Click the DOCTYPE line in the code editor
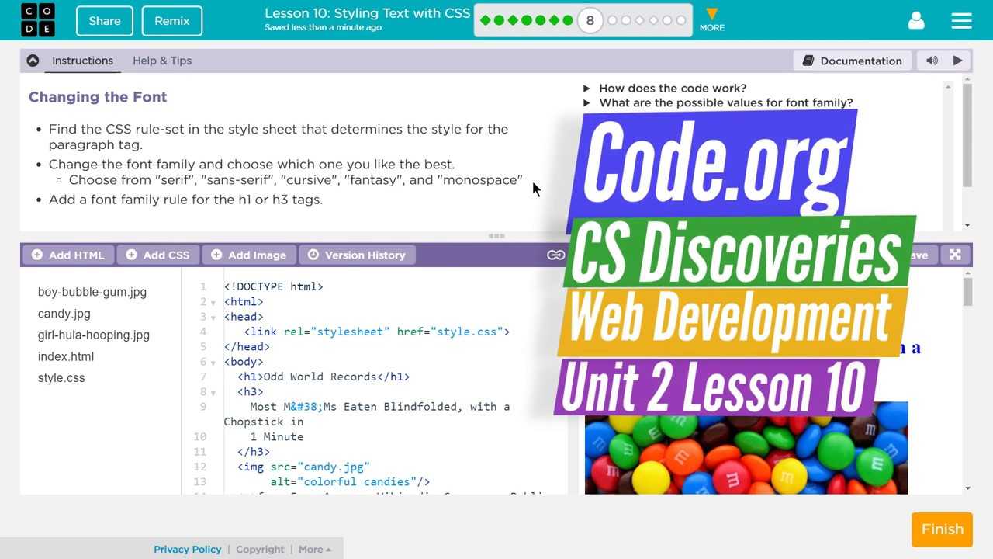 274,286
